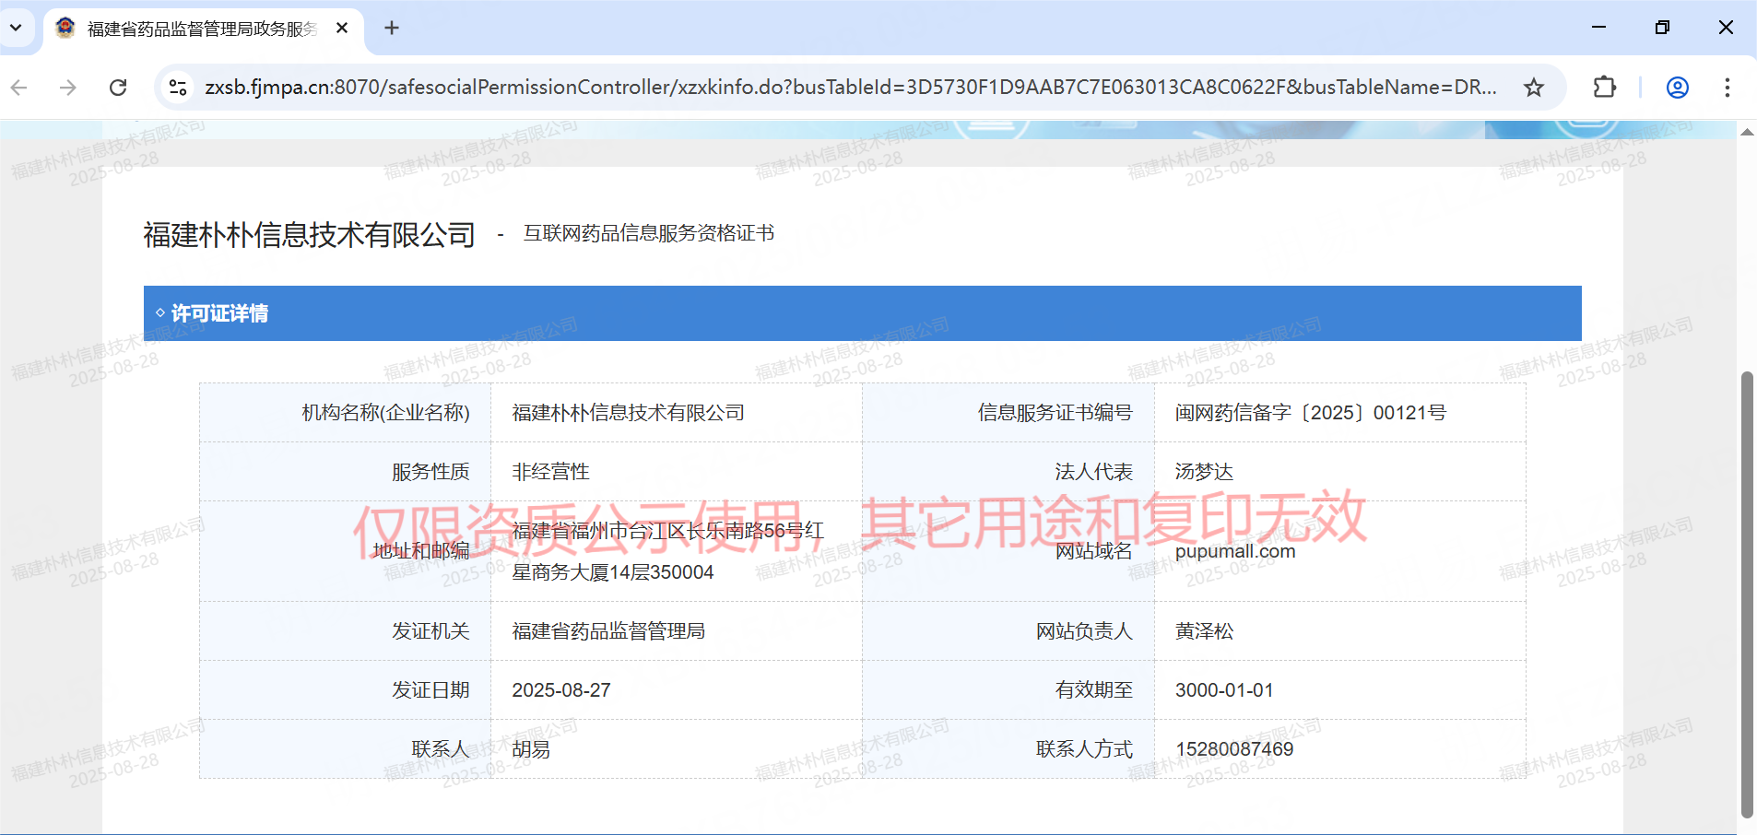The height and width of the screenshot is (835, 1757).
Task: Click the browser forward arrow
Action: point(68,88)
